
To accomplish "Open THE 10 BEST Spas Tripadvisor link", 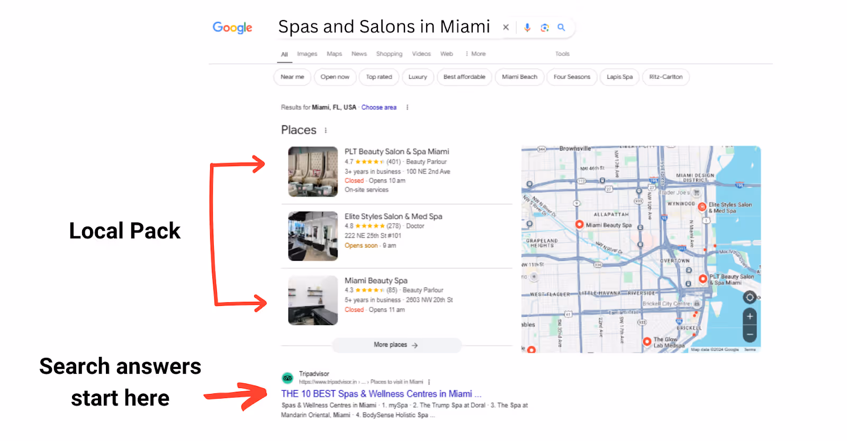I will coord(381,394).
